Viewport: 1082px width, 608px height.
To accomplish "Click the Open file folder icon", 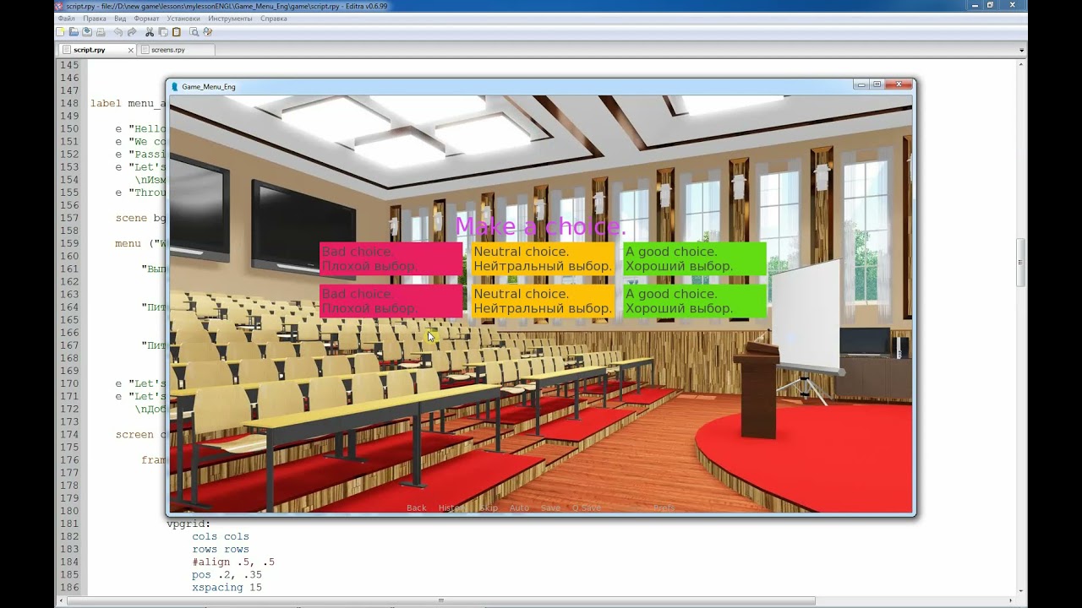I will (x=74, y=32).
